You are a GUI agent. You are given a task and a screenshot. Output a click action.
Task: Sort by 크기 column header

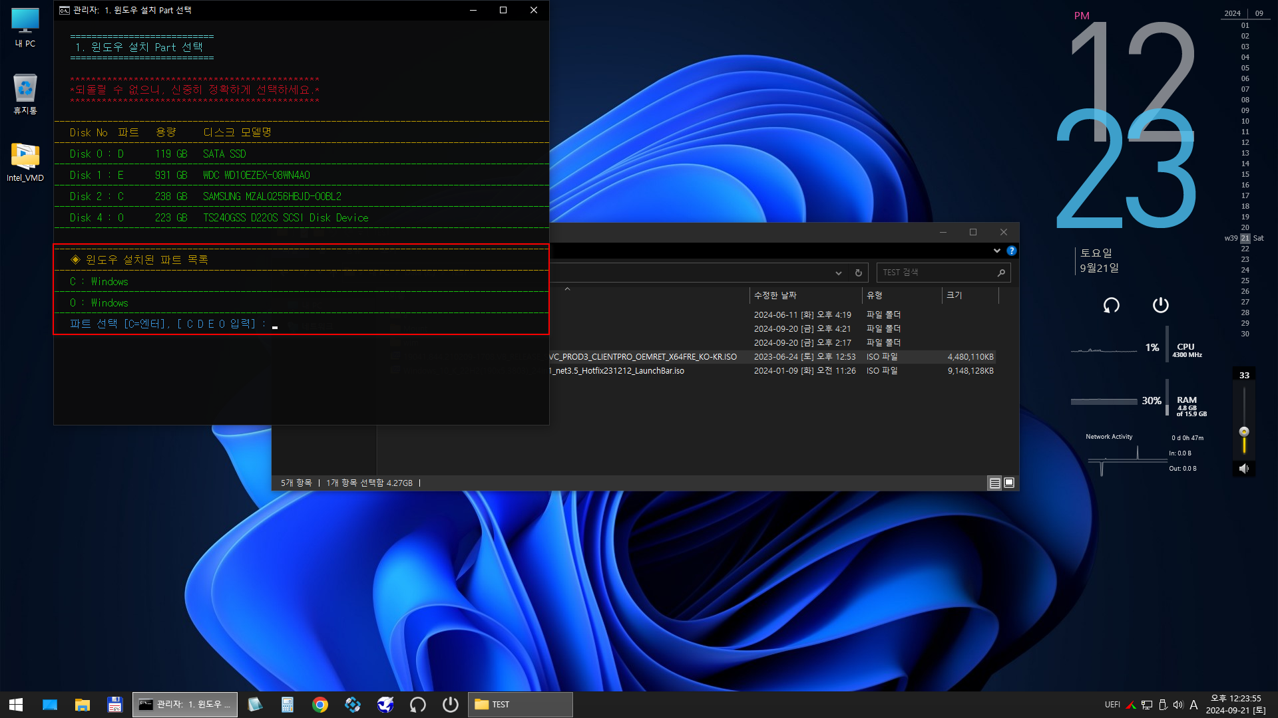click(970, 295)
